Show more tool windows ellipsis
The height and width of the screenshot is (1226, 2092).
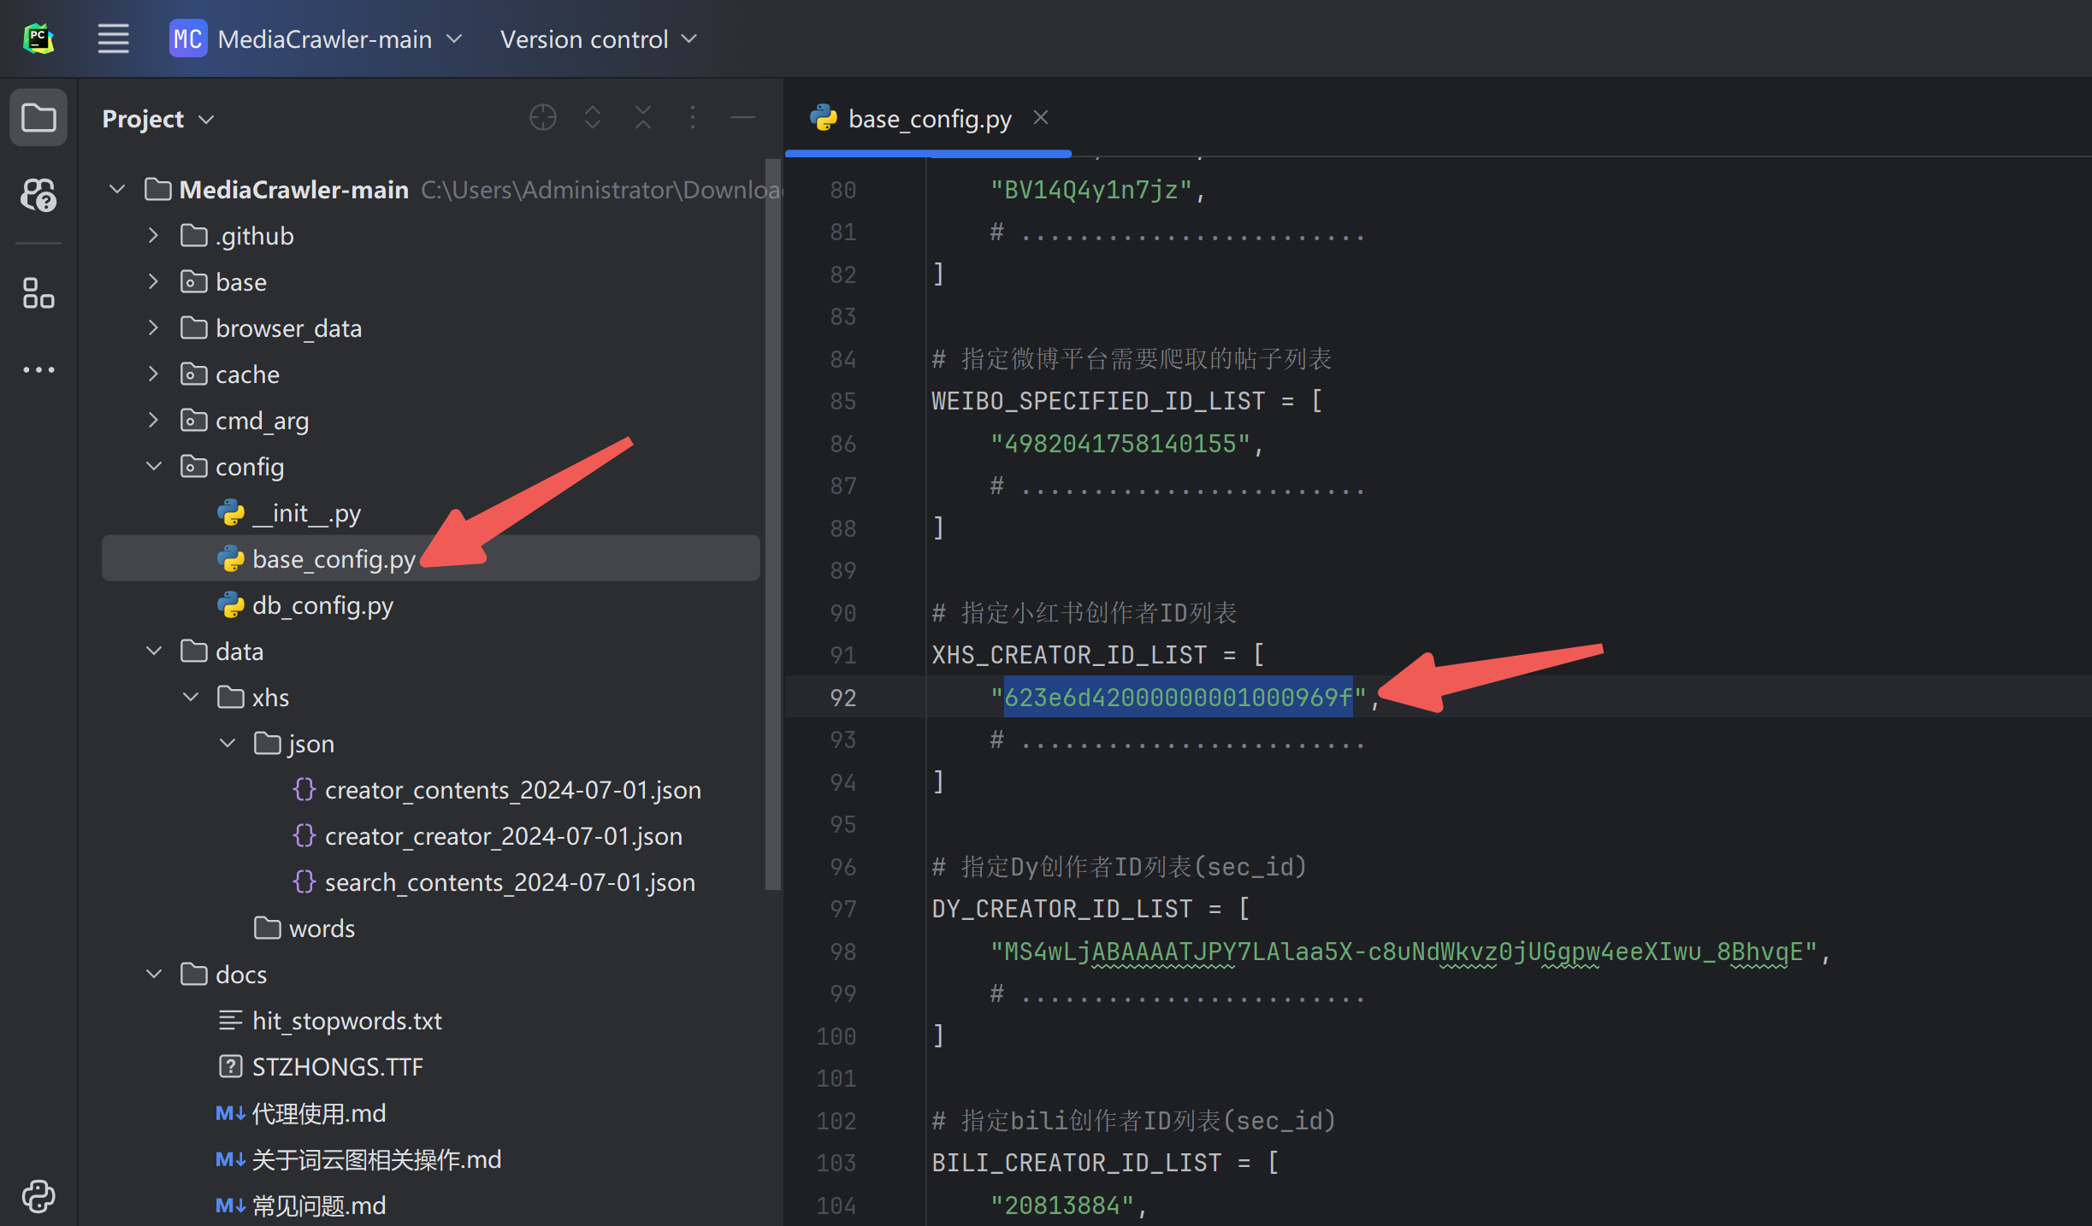(38, 370)
